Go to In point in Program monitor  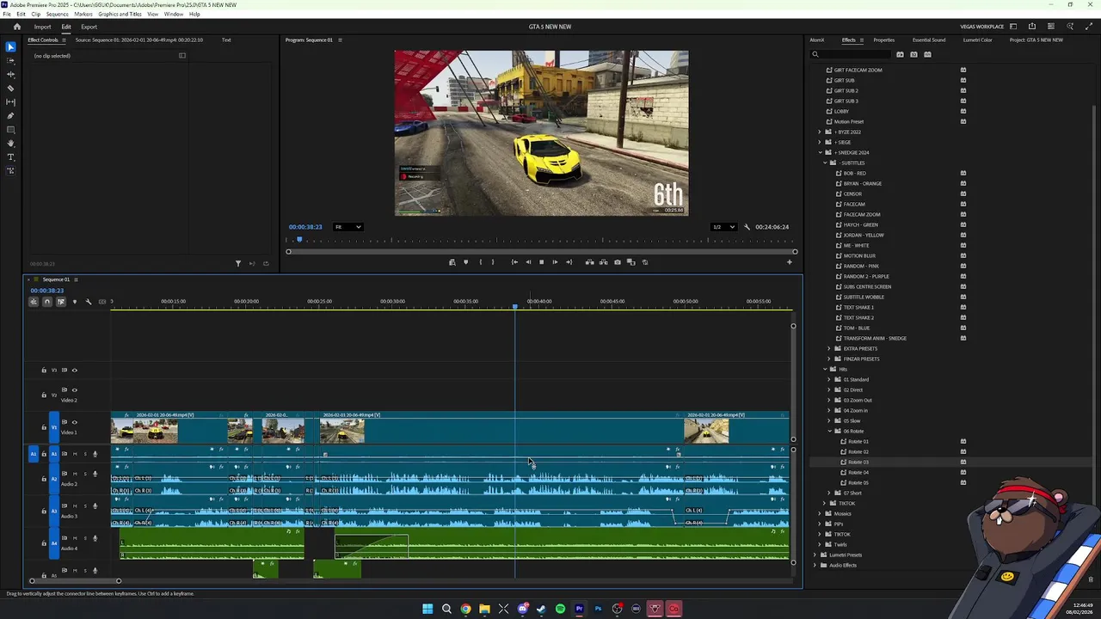[x=514, y=262]
